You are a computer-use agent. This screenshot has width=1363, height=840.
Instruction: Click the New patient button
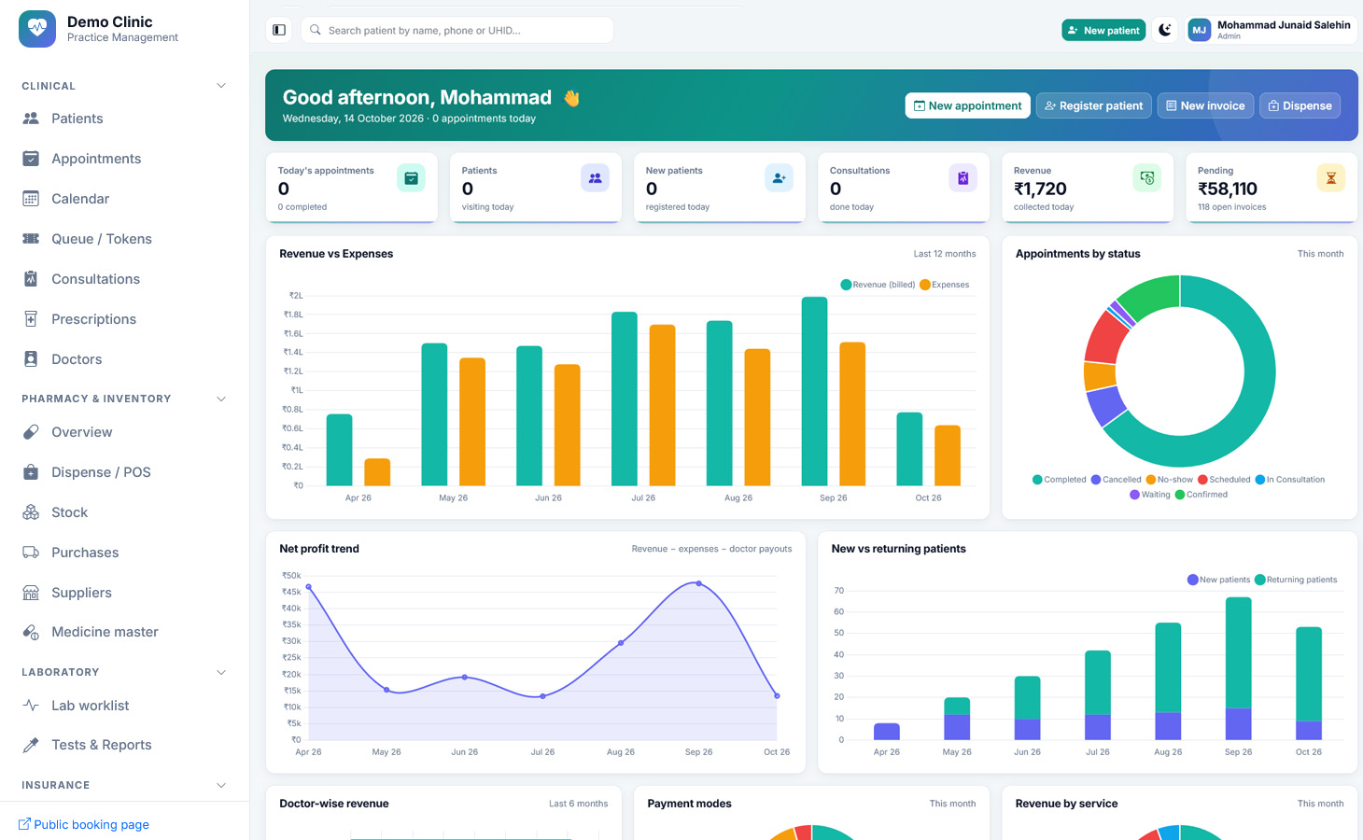click(x=1103, y=30)
